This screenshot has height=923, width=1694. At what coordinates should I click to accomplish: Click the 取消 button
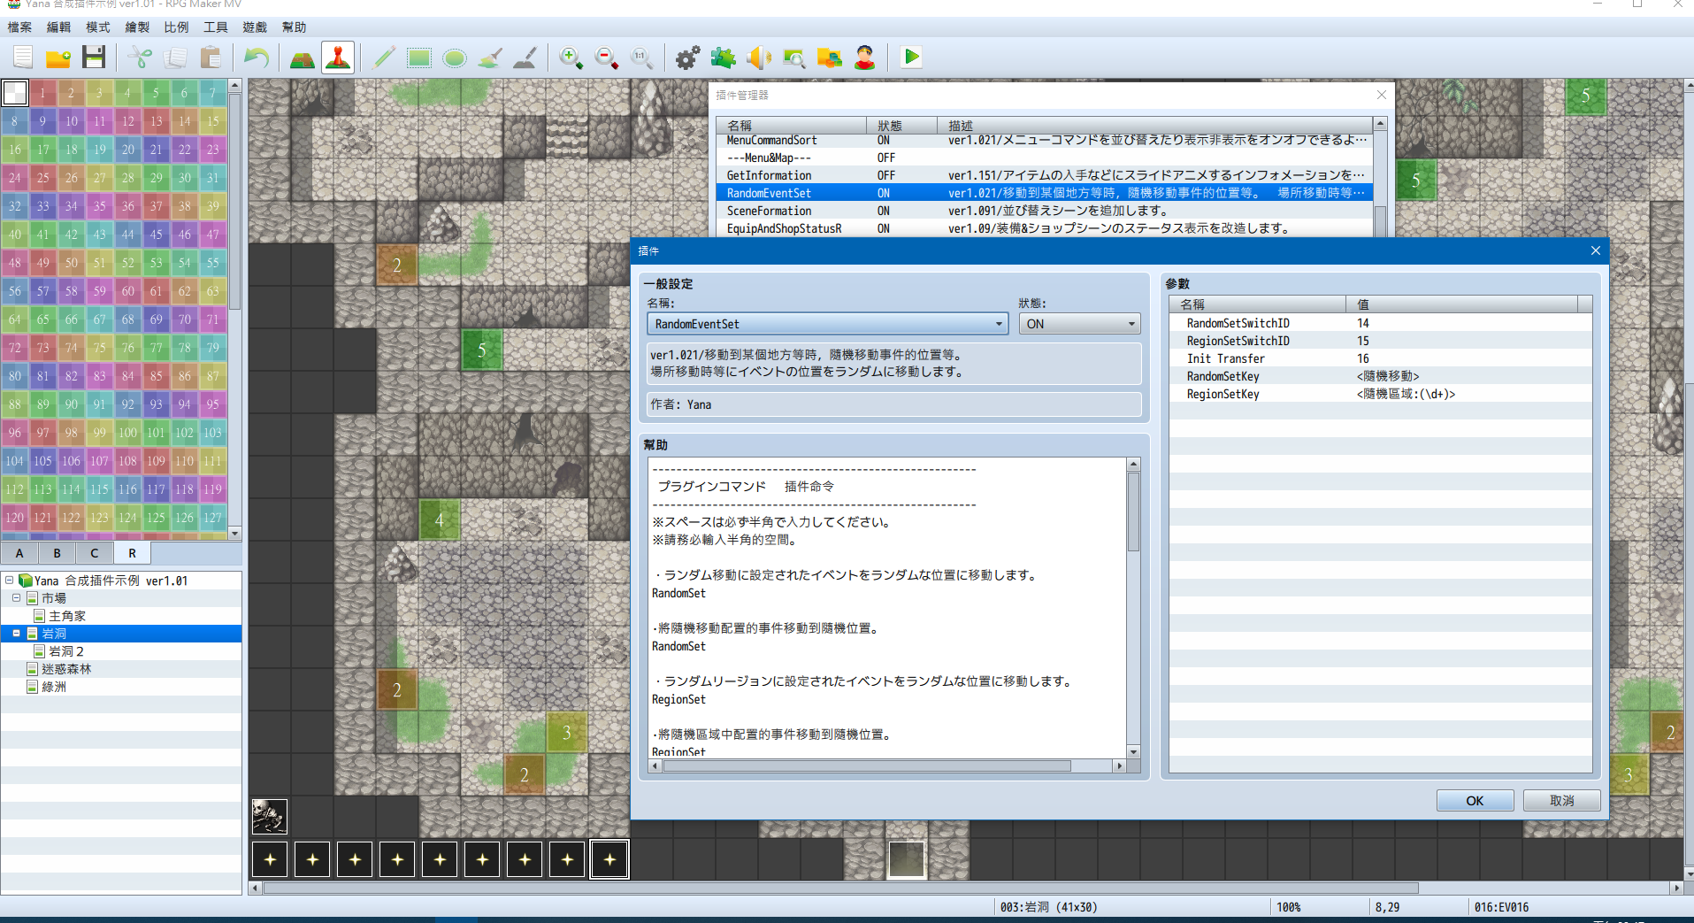pyautogui.click(x=1562, y=801)
